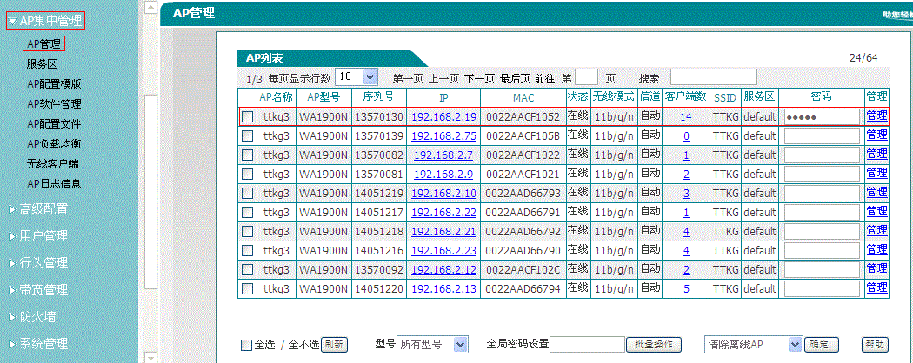Image resolution: width=913 pixels, height=363 pixels.
Task: Open the AP负载均衡 sidebar item
Action: tap(54, 143)
